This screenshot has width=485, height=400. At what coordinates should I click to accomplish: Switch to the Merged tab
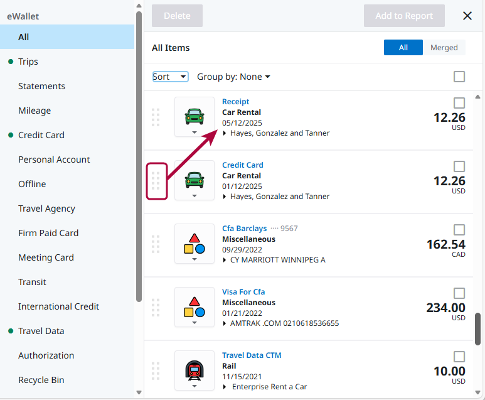tap(444, 48)
